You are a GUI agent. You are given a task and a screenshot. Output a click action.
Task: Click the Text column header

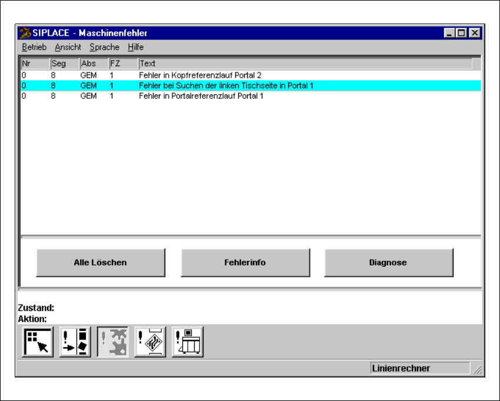305,64
